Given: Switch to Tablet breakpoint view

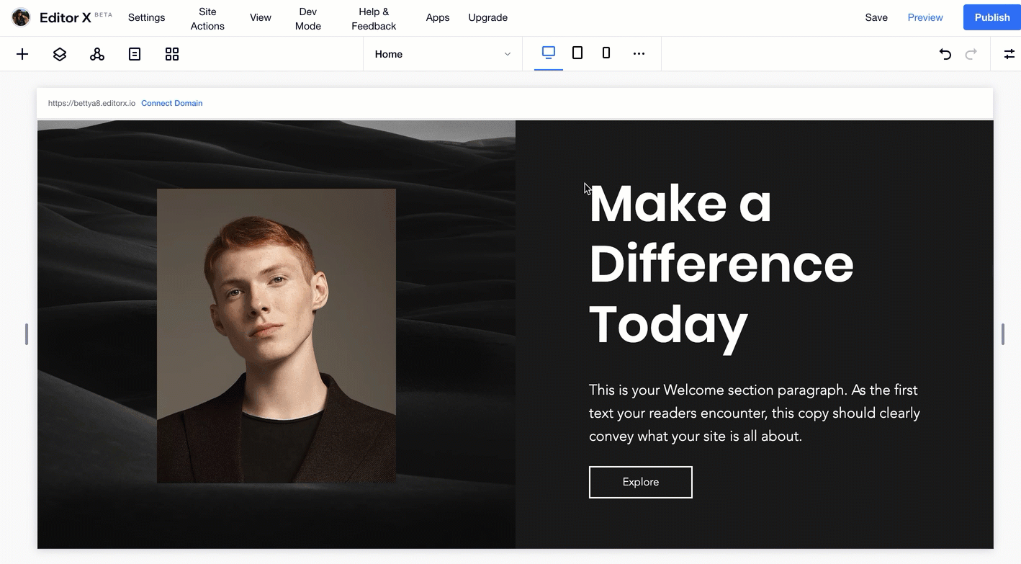Looking at the screenshot, I should point(577,53).
